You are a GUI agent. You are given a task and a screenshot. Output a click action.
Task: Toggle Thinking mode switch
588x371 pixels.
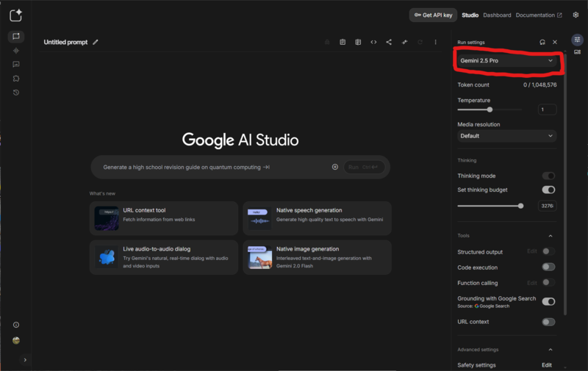click(x=548, y=176)
